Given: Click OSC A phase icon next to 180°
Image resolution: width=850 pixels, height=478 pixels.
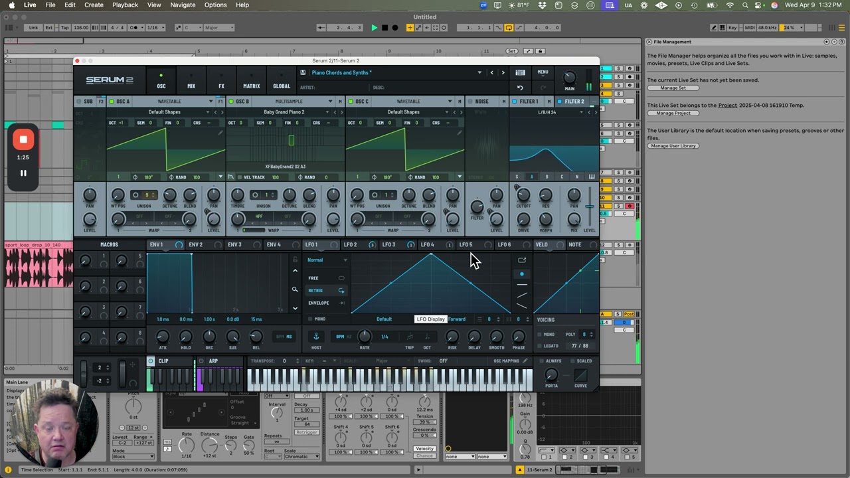Looking at the screenshot, I should [135, 177].
